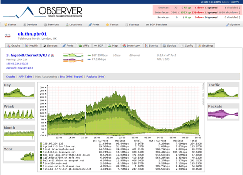Open the Graphs sub-navigation link
The height and width of the screenshot is (175, 243).
[11, 77]
